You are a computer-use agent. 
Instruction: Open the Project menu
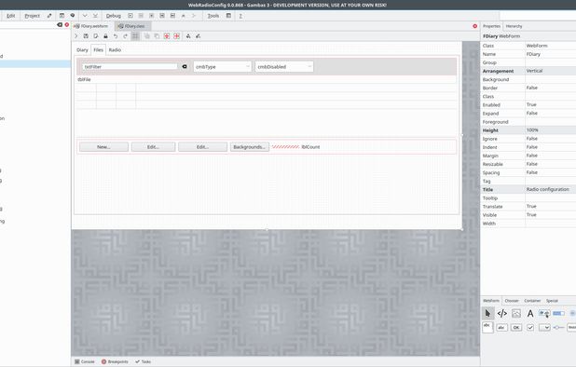(32, 16)
